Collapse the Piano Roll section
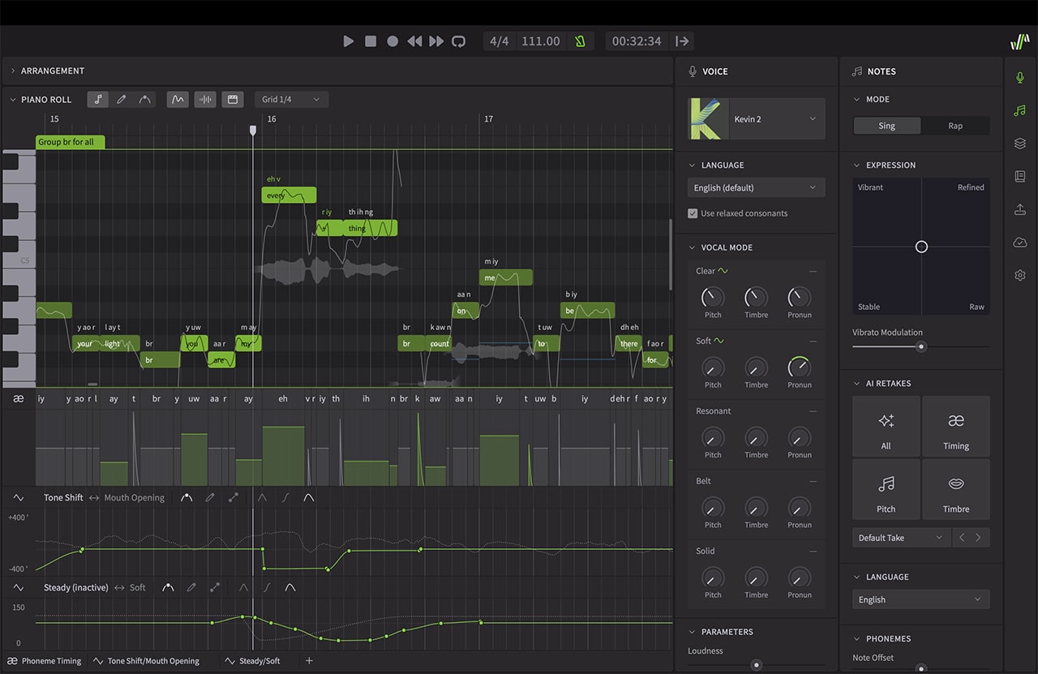The width and height of the screenshot is (1038, 674). point(13,99)
